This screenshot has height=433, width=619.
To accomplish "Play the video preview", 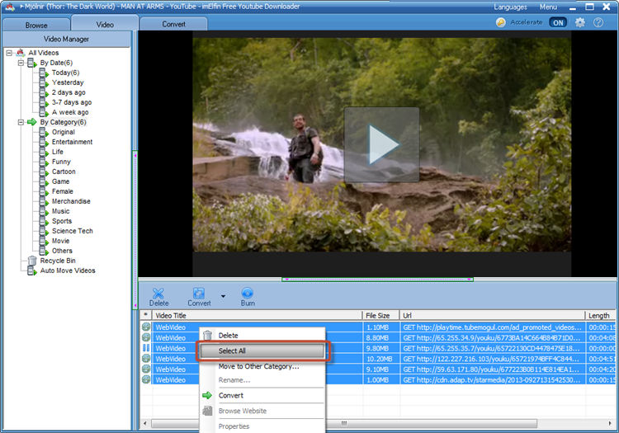I will (382, 144).
